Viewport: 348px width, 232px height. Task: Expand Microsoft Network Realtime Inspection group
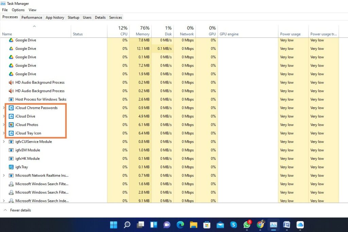point(4,175)
